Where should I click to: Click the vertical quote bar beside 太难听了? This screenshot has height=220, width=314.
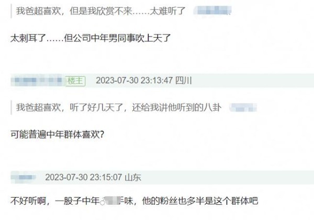click(11, 11)
